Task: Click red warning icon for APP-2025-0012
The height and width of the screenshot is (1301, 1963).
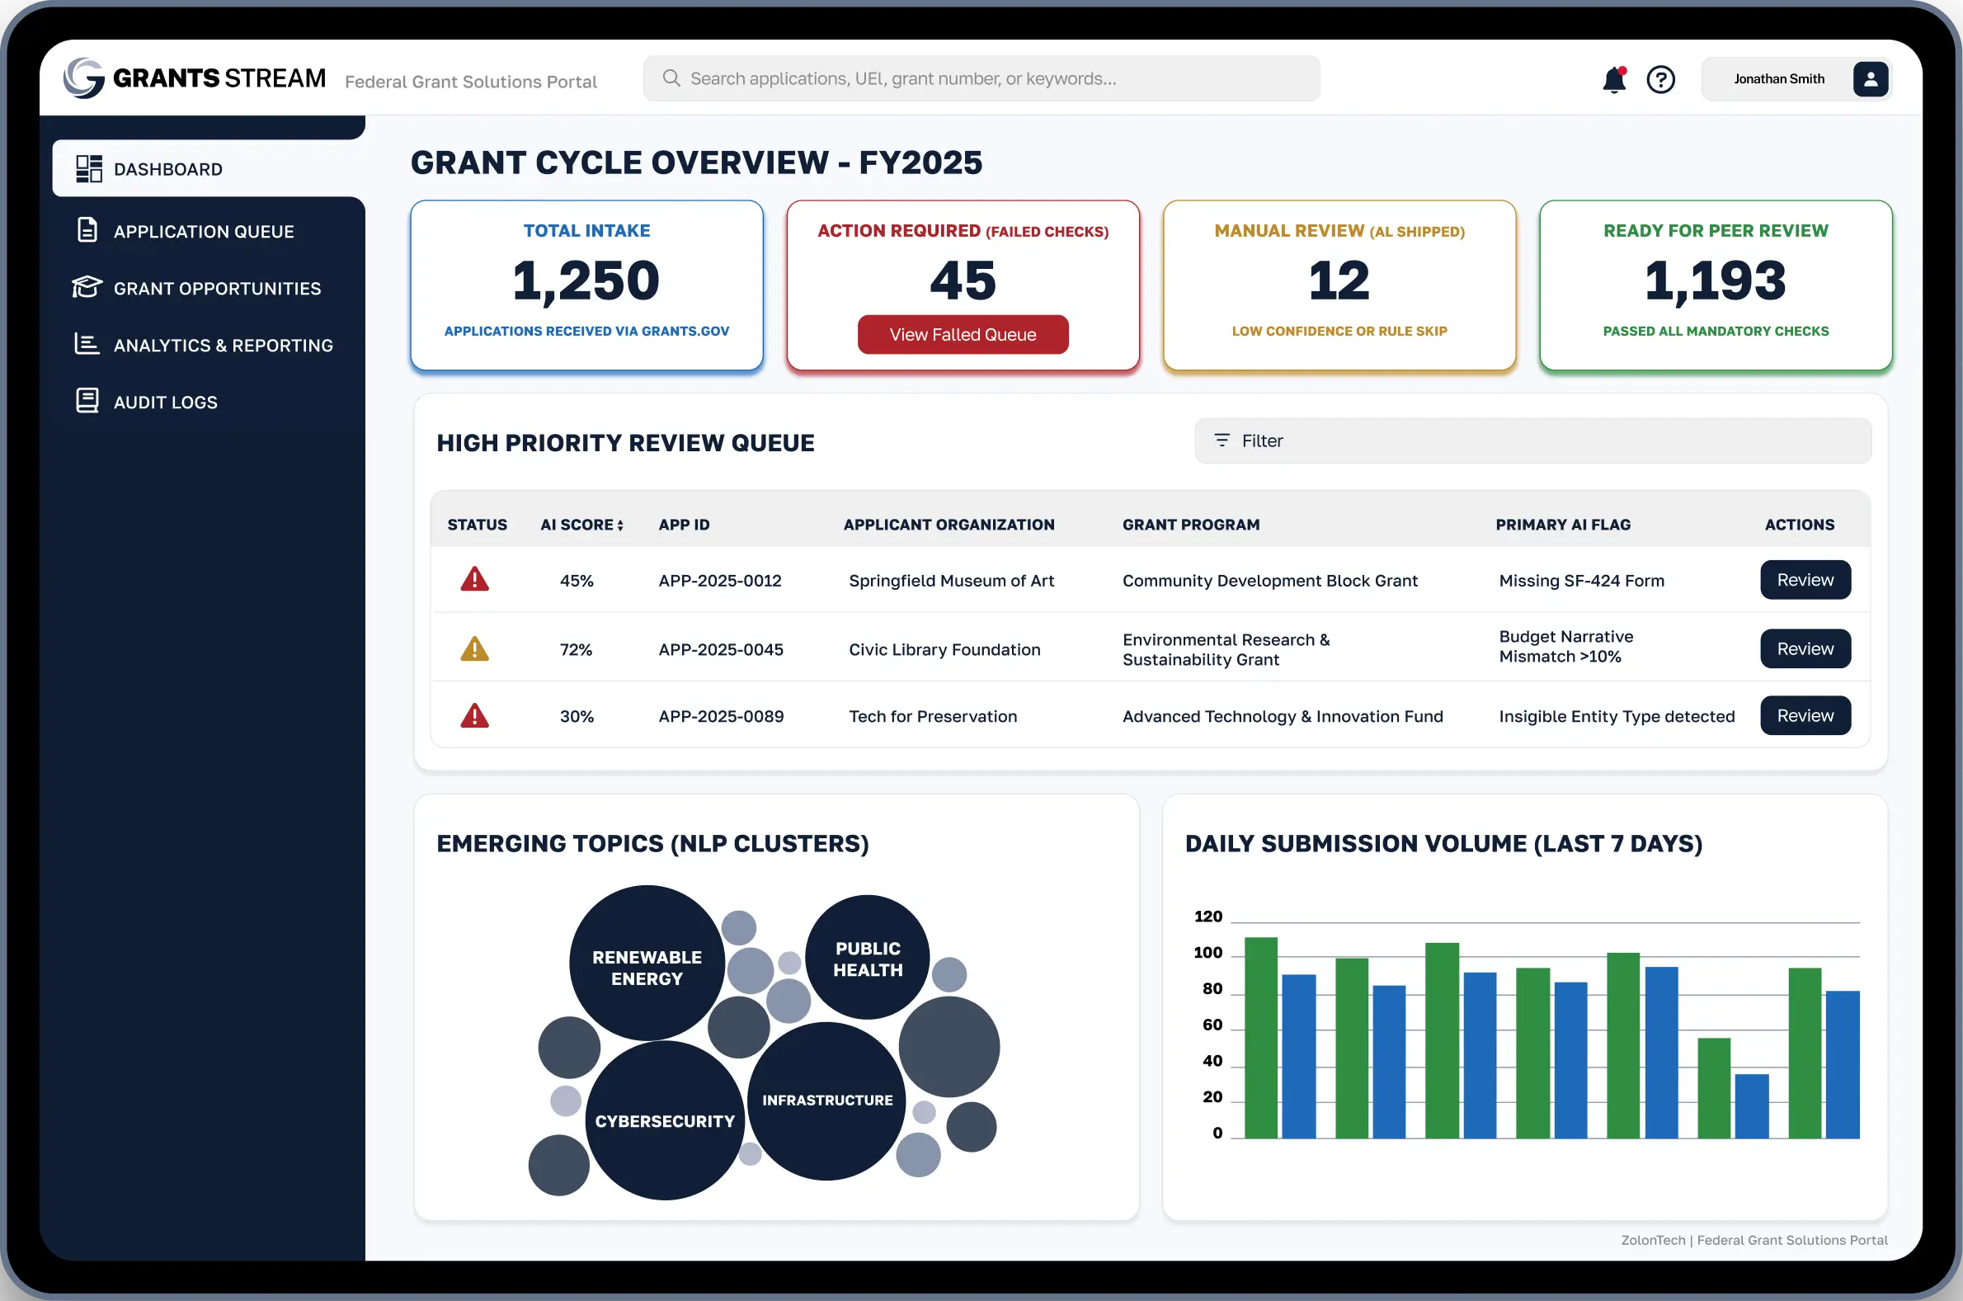Action: pyautogui.click(x=474, y=579)
